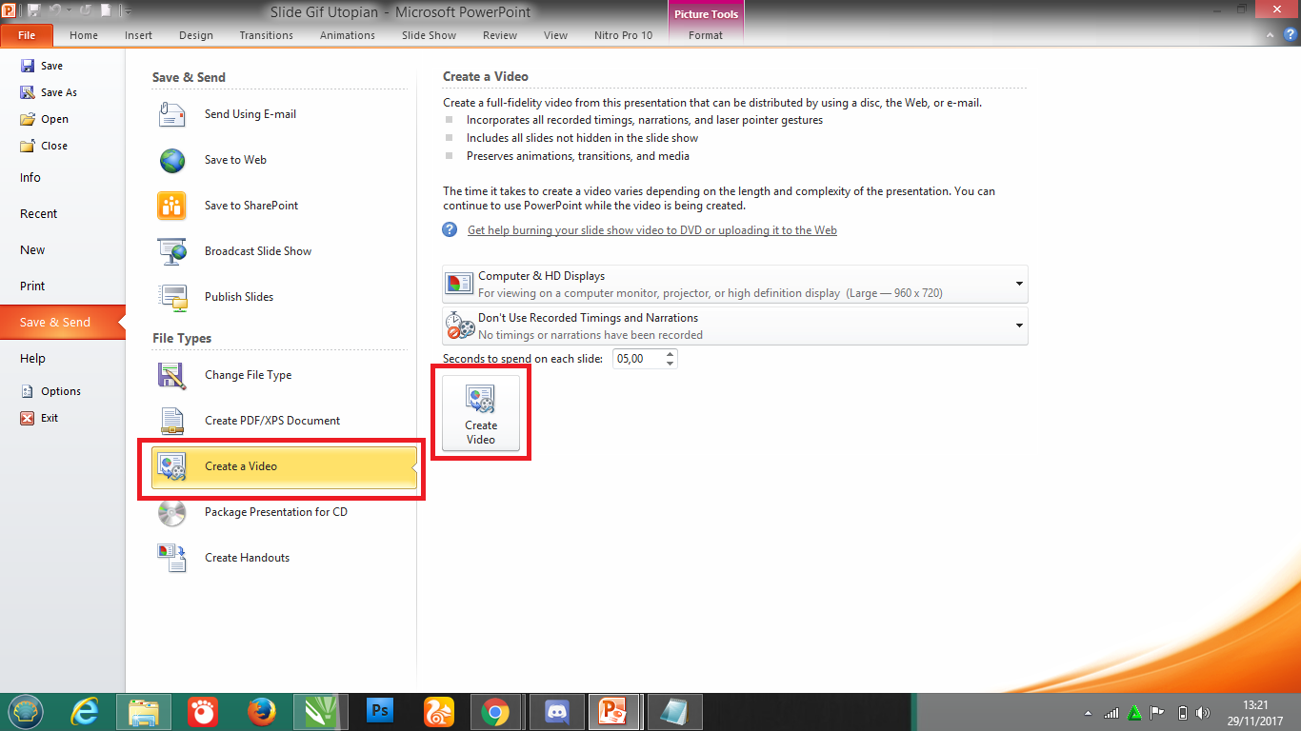Click the volume icon in system tray

pos(1203,712)
